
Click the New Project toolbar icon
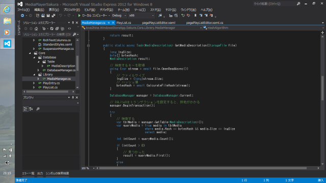(x=38, y=16)
